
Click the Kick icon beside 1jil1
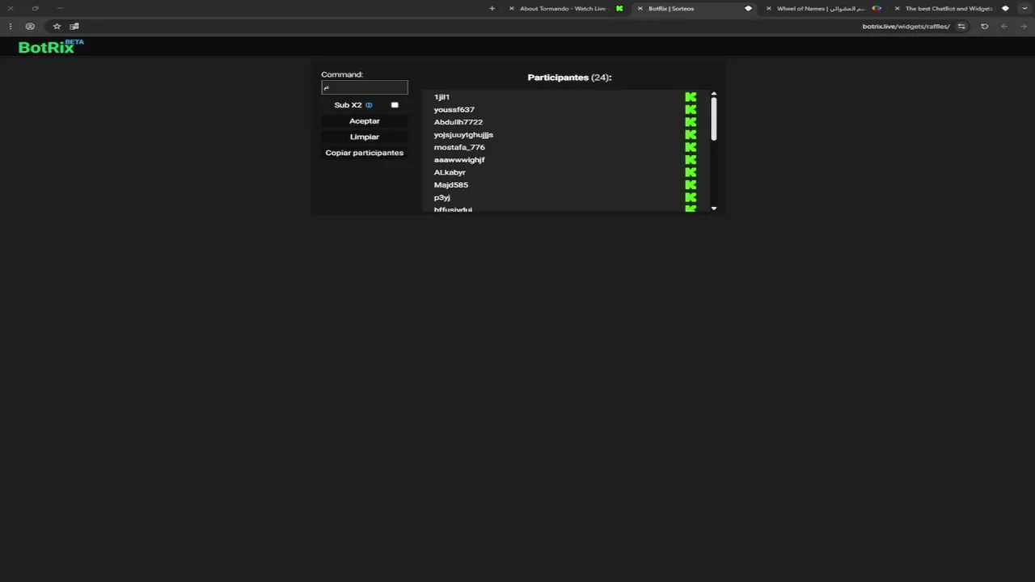(691, 97)
